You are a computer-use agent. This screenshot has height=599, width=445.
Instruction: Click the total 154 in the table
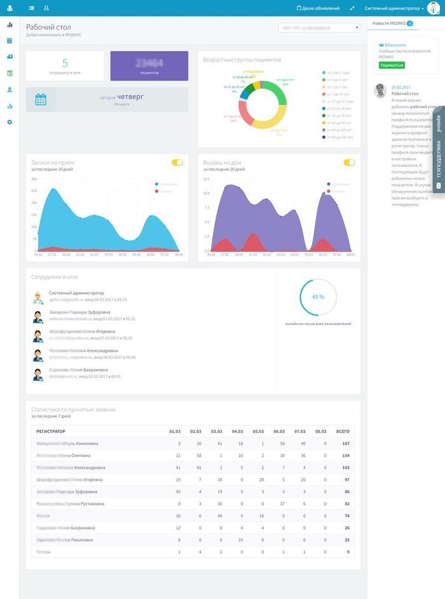pyautogui.click(x=346, y=455)
